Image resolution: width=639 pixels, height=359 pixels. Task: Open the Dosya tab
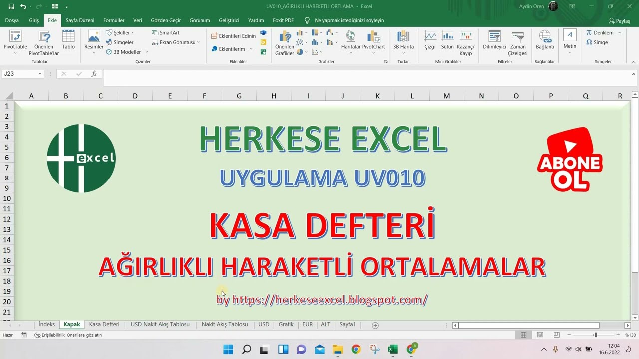click(12, 20)
